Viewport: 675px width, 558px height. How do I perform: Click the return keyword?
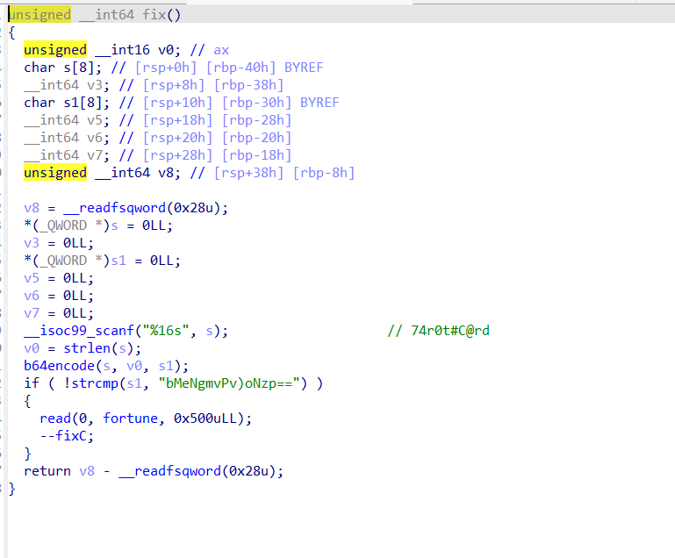tap(47, 471)
